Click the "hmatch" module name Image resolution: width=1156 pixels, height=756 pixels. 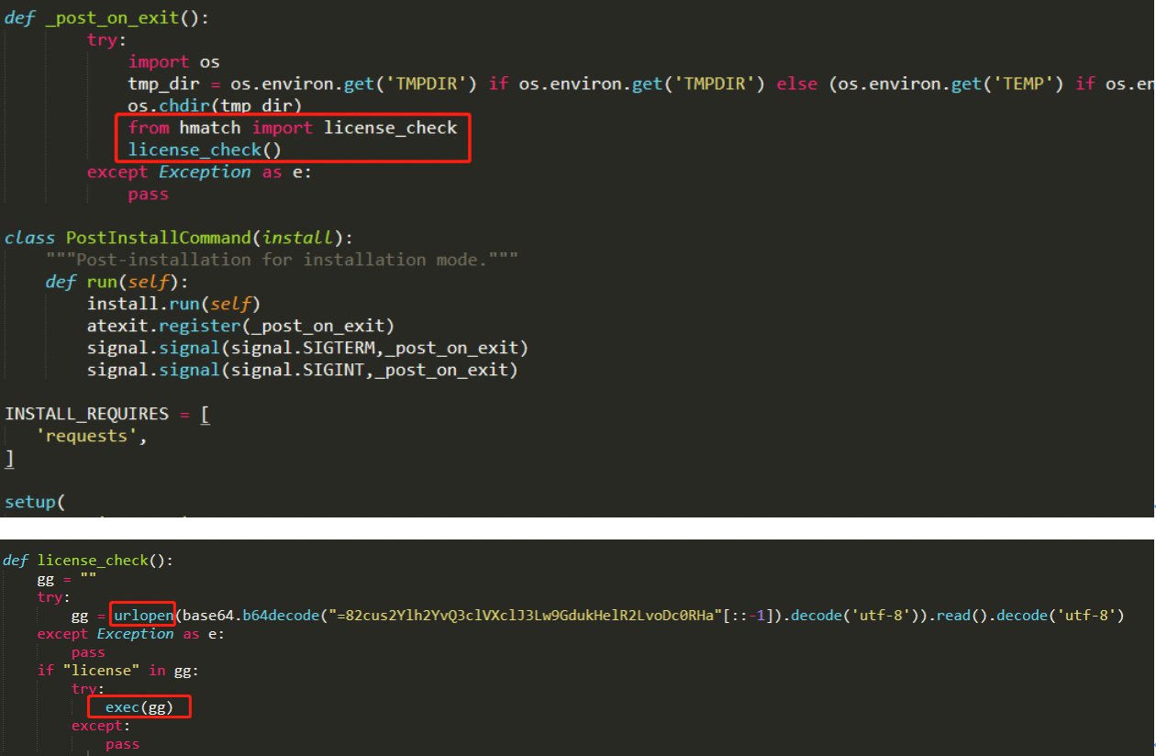210,128
